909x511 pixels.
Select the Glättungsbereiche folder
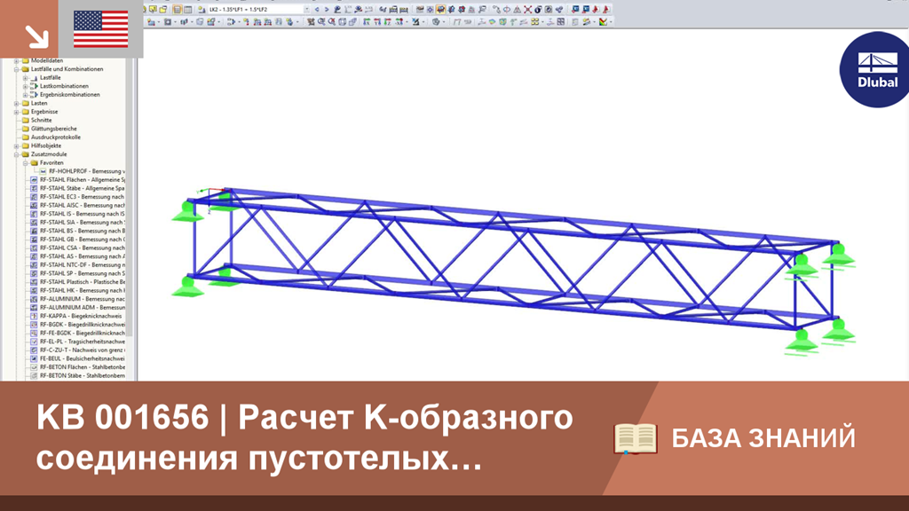(54, 129)
